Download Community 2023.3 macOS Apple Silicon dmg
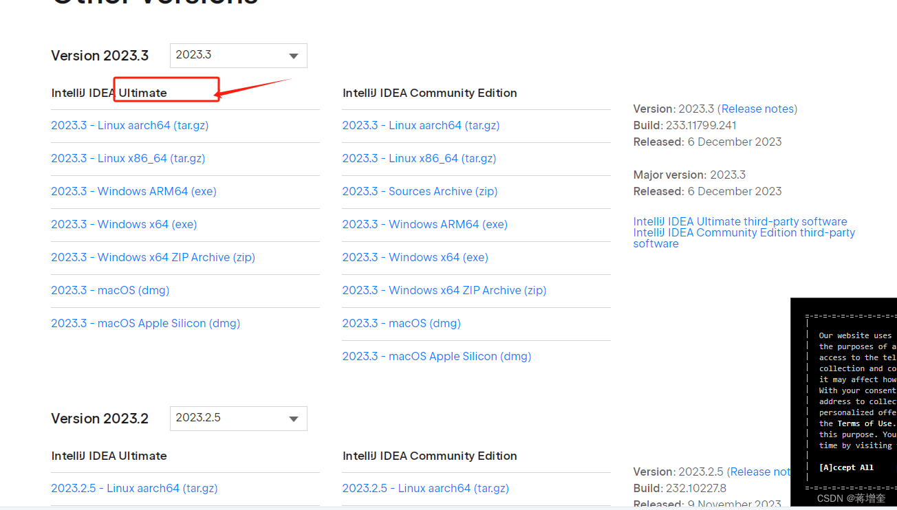 tap(437, 356)
